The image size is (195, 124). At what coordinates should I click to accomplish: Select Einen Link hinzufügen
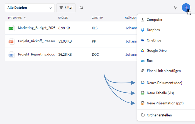[164, 71]
